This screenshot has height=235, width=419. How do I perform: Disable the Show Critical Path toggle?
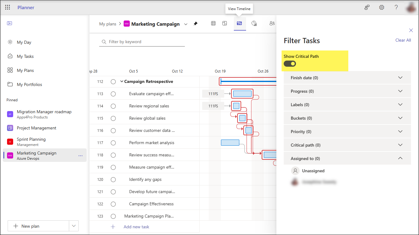pos(290,64)
